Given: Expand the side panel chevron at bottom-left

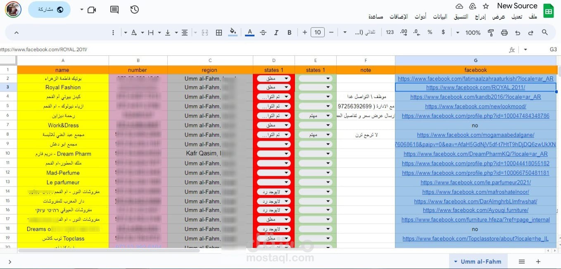Looking at the screenshot, I should coord(10,262).
